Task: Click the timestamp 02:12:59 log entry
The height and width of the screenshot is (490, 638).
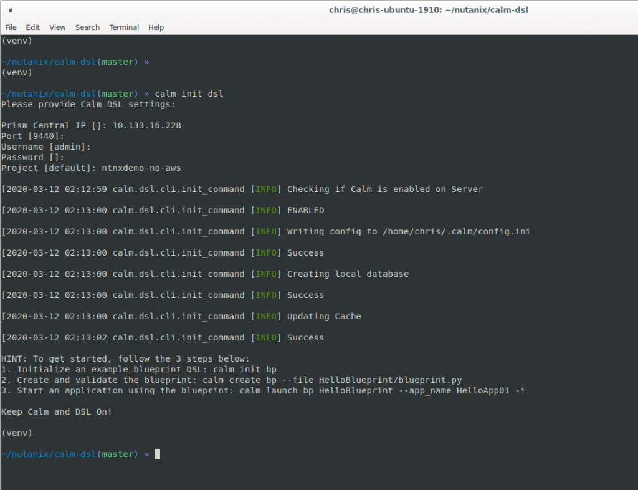Action: pyautogui.click(x=86, y=189)
